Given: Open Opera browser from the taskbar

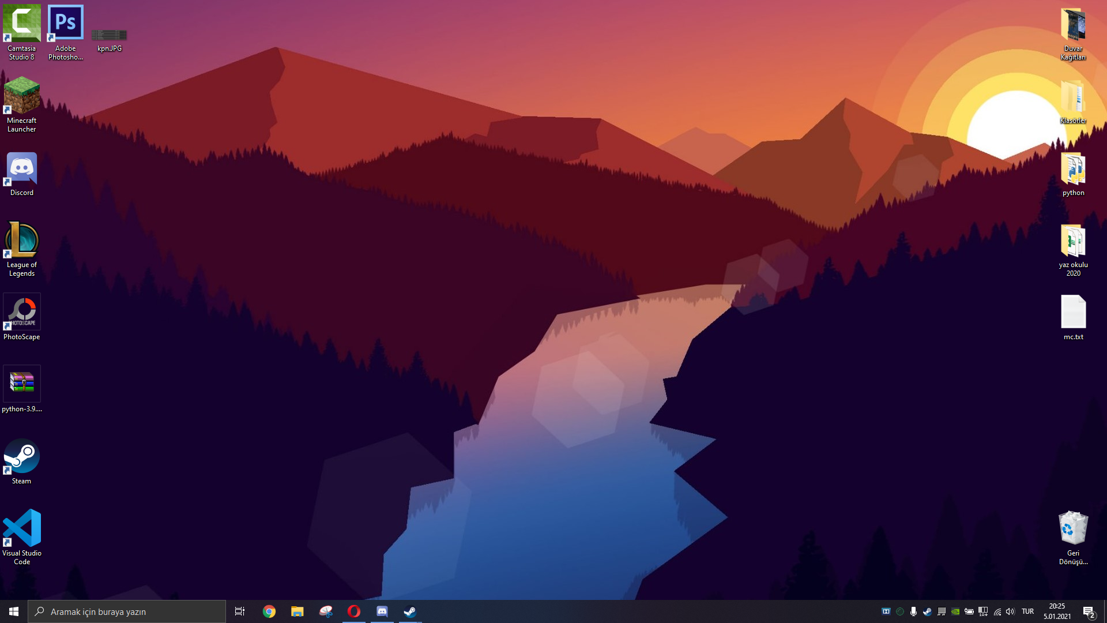Looking at the screenshot, I should 354,611.
